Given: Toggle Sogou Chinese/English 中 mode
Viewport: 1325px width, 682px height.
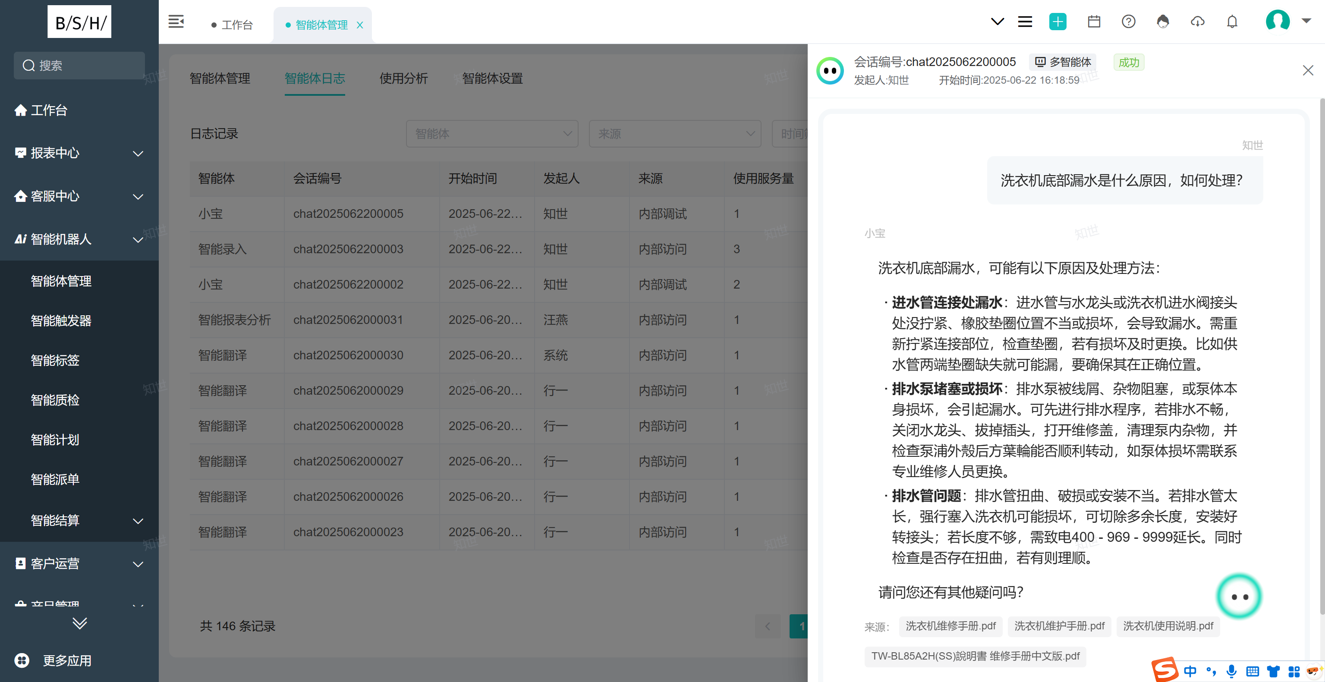Looking at the screenshot, I should tap(1190, 671).
